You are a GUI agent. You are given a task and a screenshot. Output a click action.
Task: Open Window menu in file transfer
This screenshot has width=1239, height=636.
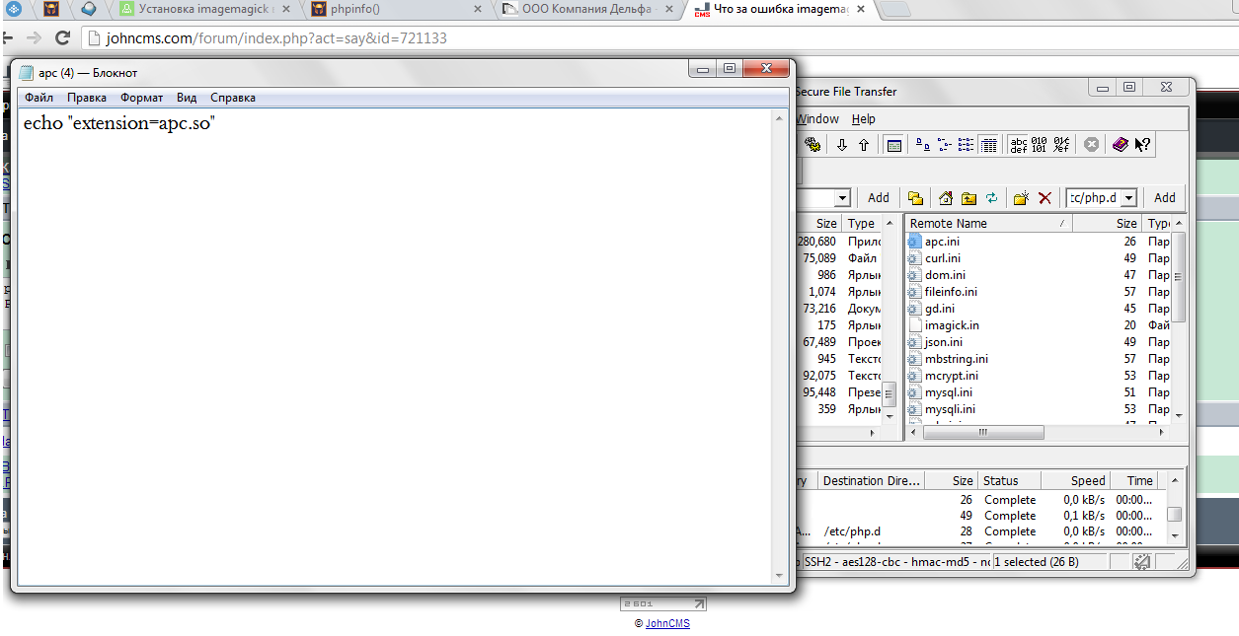tap(817, 118)
